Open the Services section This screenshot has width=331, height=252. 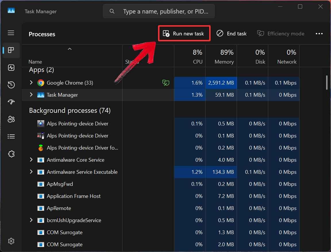11,154
